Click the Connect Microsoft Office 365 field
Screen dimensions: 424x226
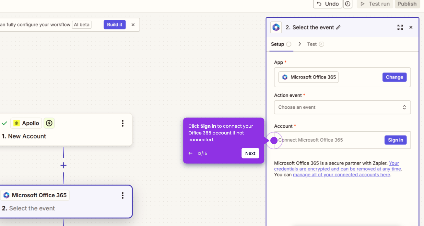pyautogui.click(x=342, y=140)
